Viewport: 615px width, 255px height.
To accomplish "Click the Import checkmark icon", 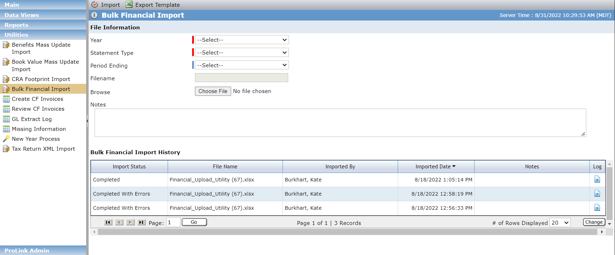I will [95, 5].
